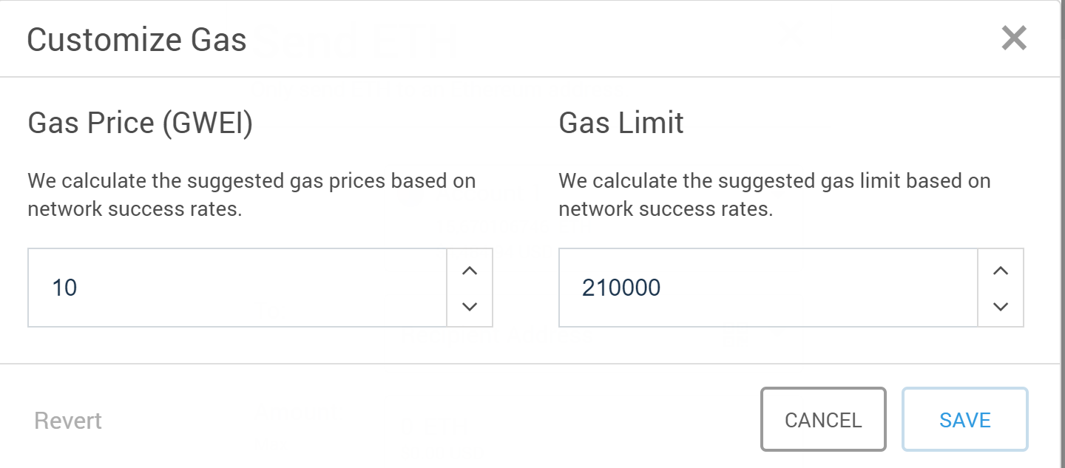Click the Revert link

[68, 421]
